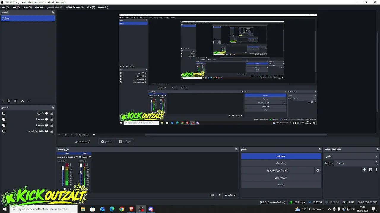Undock the controls panel float icon
Viewport: 380px width, 213px height.
320,149
